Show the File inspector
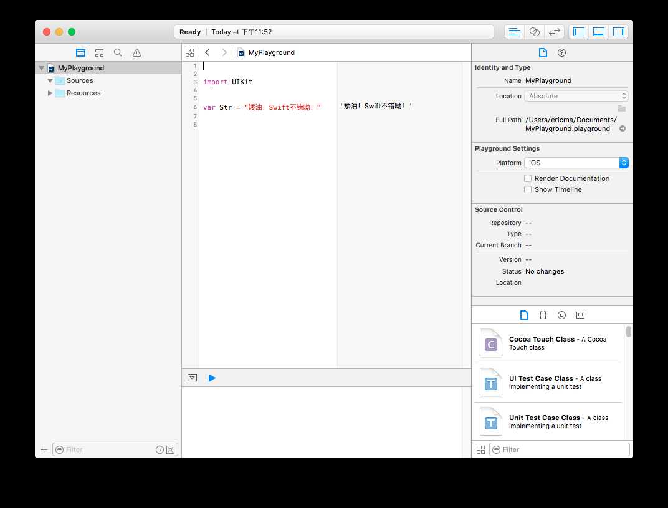Viewport: 668px width, 508px height. (x=543, y=52)
